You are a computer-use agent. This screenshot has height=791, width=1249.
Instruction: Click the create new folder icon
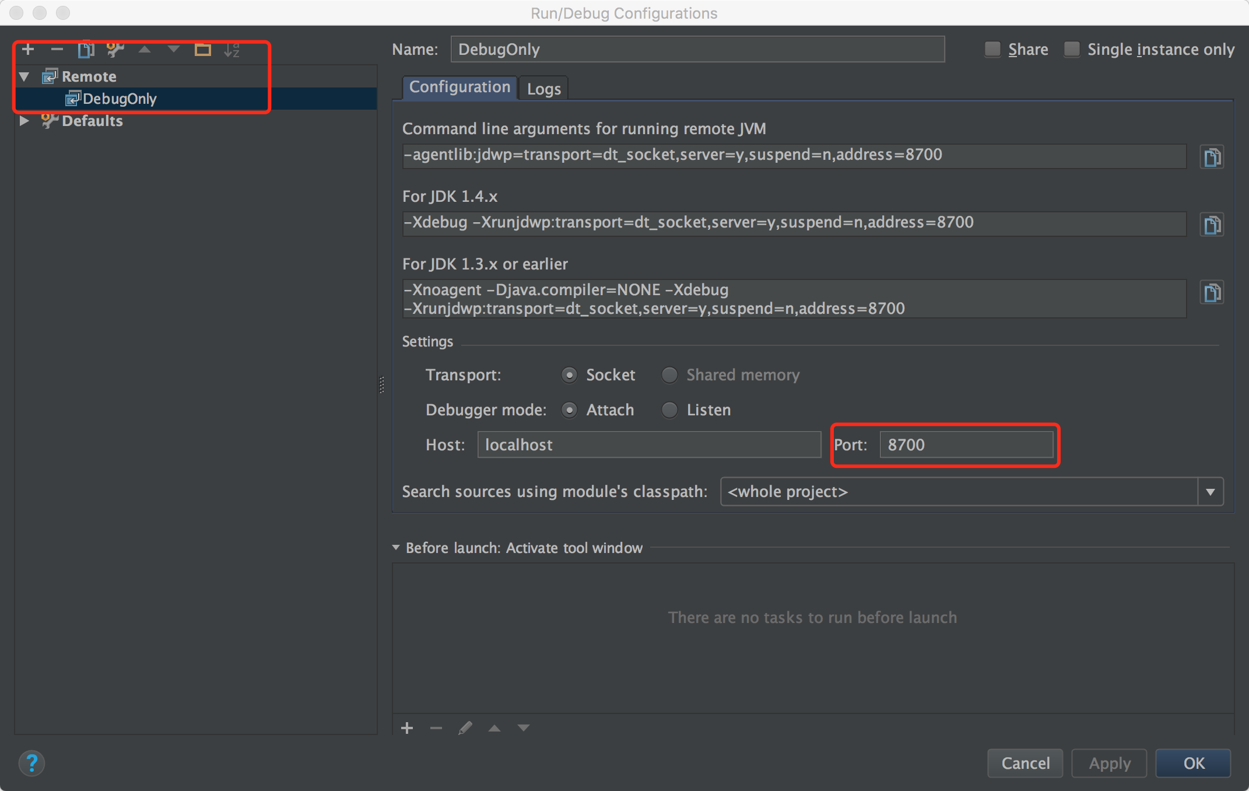tap(202, 50)
